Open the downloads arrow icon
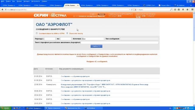This screenshot has height=110, width=195. coord(183,9)
